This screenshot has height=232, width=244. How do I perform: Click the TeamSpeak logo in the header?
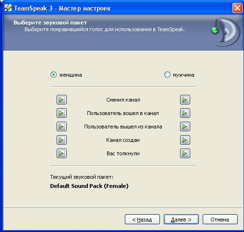[226, 32]
